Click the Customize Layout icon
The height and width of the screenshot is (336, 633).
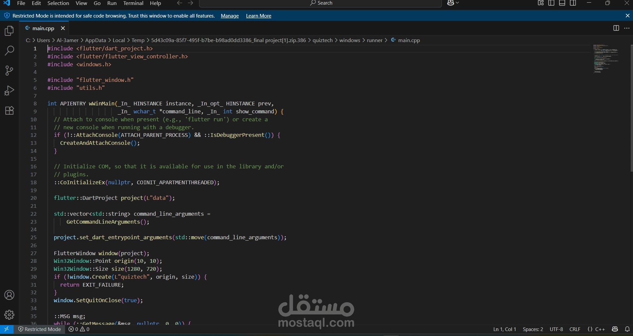pos(541,3)
